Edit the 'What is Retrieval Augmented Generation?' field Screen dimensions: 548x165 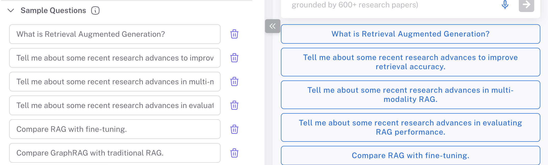click(115, 34)
